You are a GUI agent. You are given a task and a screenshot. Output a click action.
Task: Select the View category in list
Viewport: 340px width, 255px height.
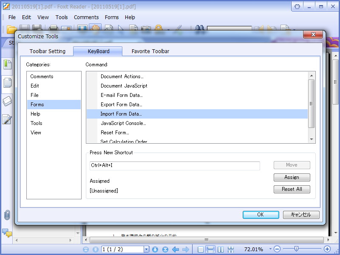tap(54, 132)
